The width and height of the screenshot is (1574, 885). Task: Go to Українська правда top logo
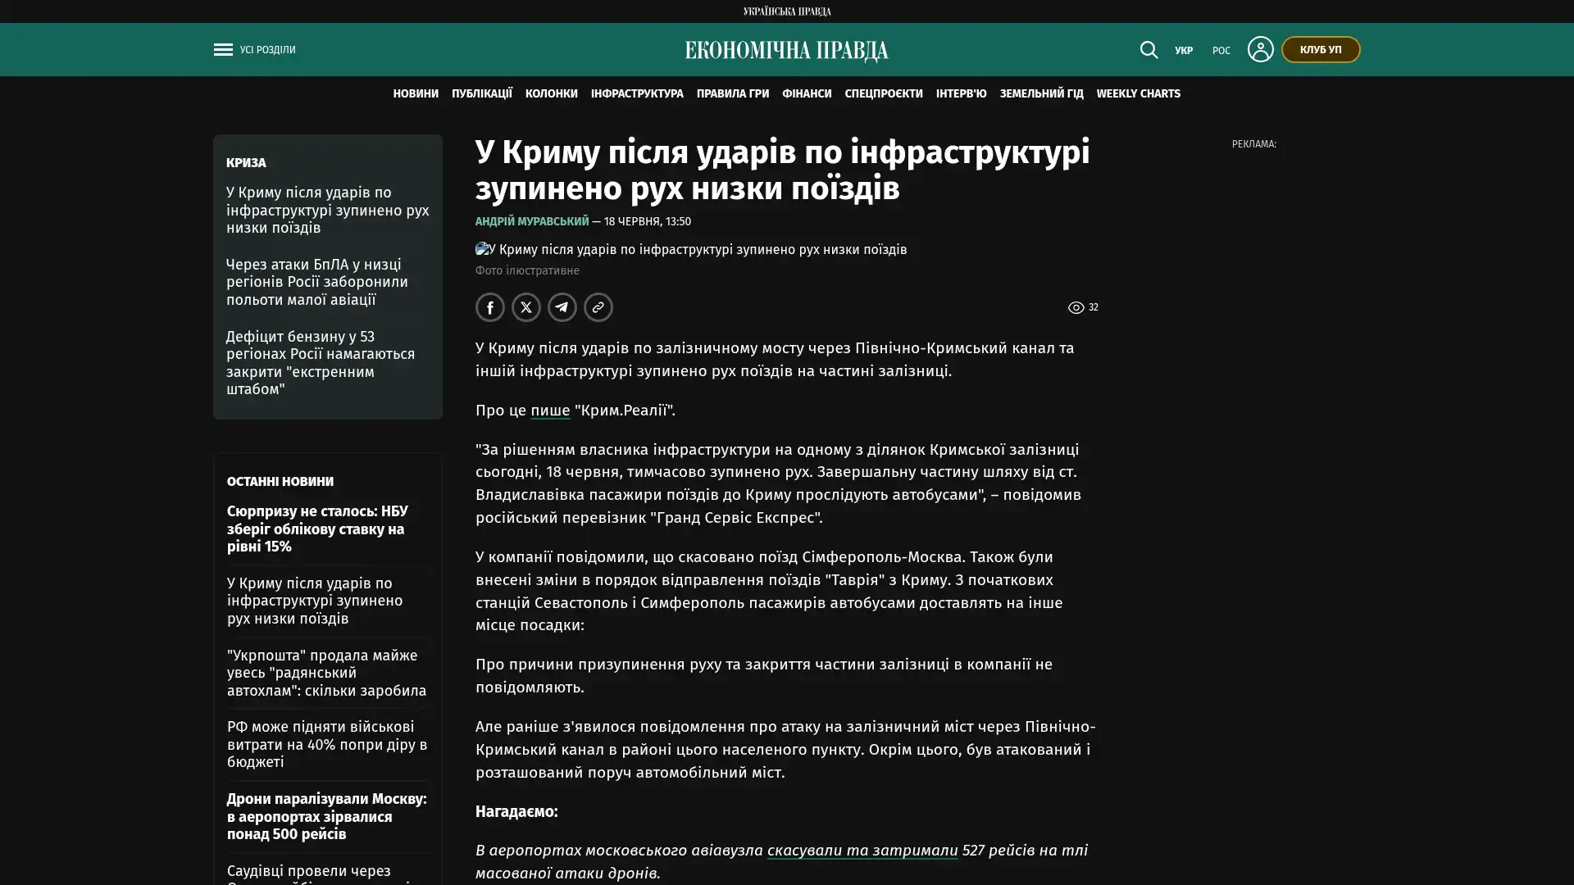point(786,11)
